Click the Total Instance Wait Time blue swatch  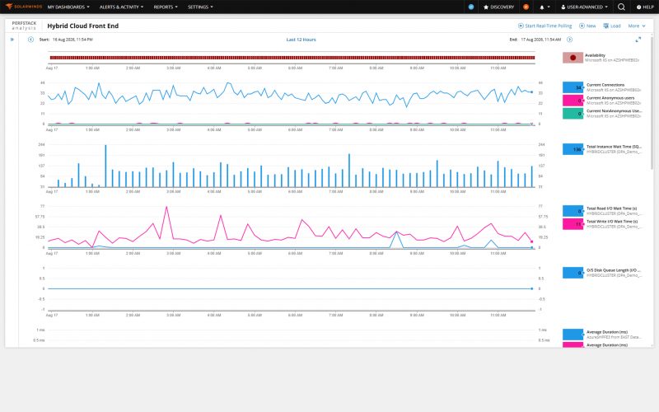(x=573, y=149)
